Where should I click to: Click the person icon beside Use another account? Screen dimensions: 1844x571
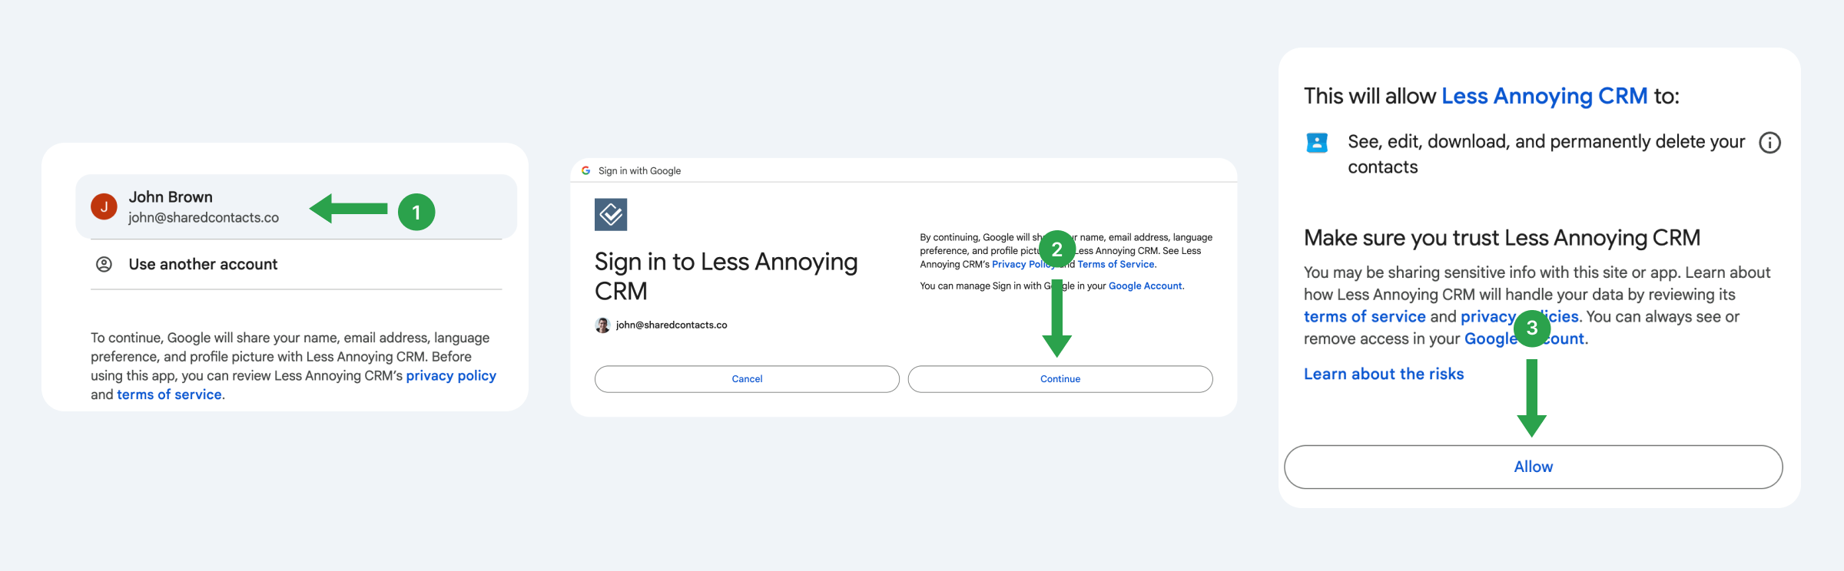104,264
